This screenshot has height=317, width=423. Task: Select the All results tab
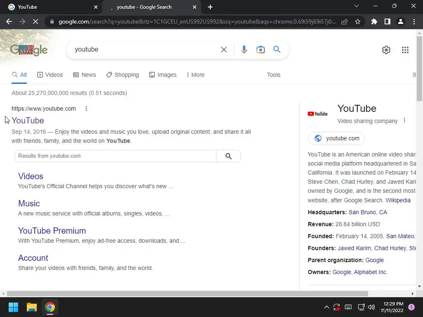click(x=19, y=75)
